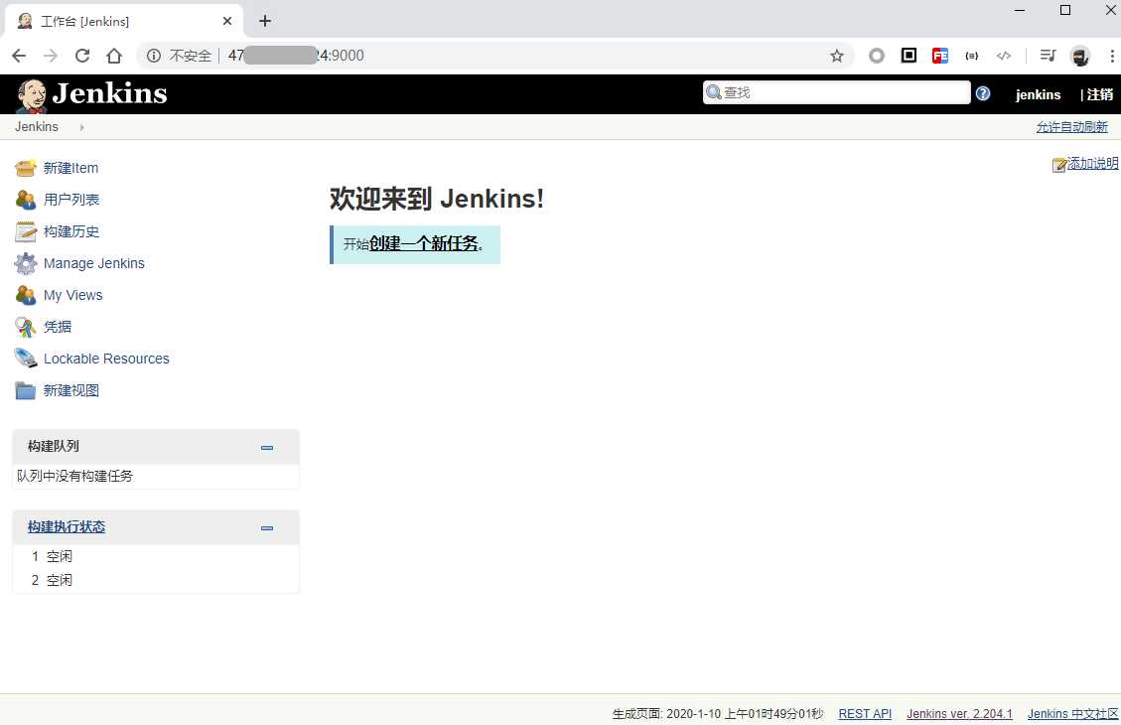Click the code brackets extension icon
Image resolution: width=1121 pixels, height=725 pixels.
click(x=1004, y=56)
